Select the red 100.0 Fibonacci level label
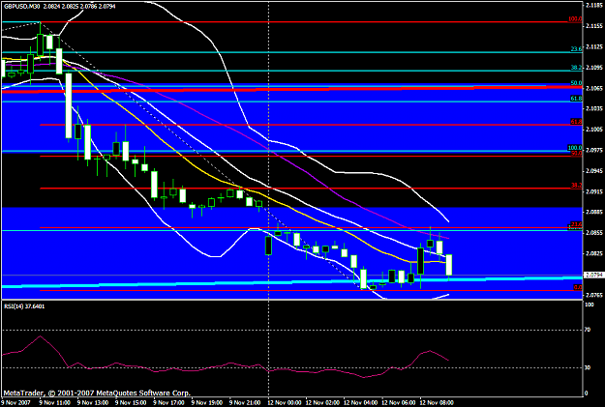 tap(575, 19)
